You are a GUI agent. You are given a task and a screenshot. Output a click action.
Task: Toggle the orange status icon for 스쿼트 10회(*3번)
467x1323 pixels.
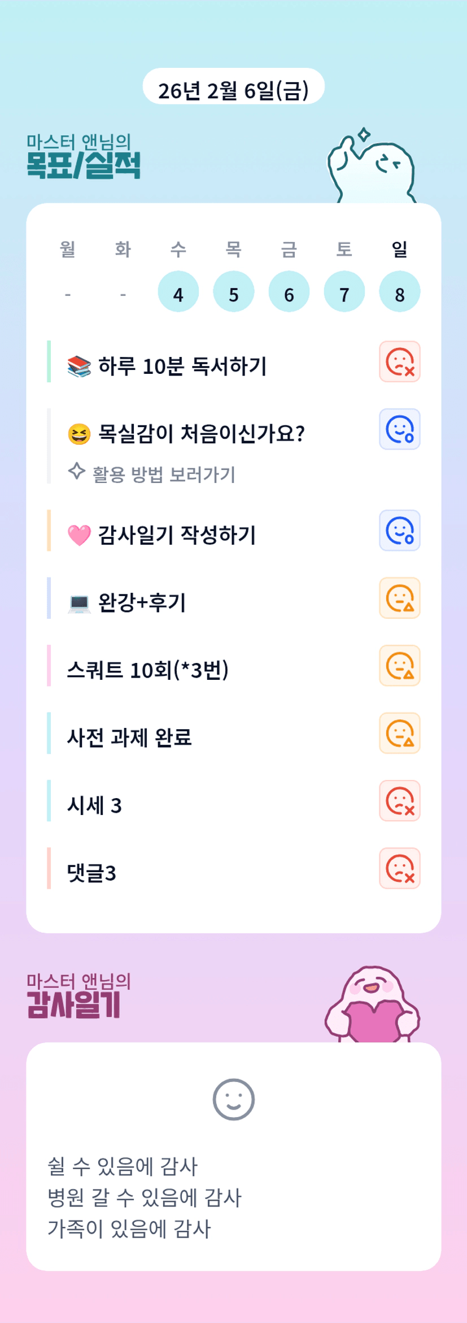pyautogui.click(x=399, y=665)
